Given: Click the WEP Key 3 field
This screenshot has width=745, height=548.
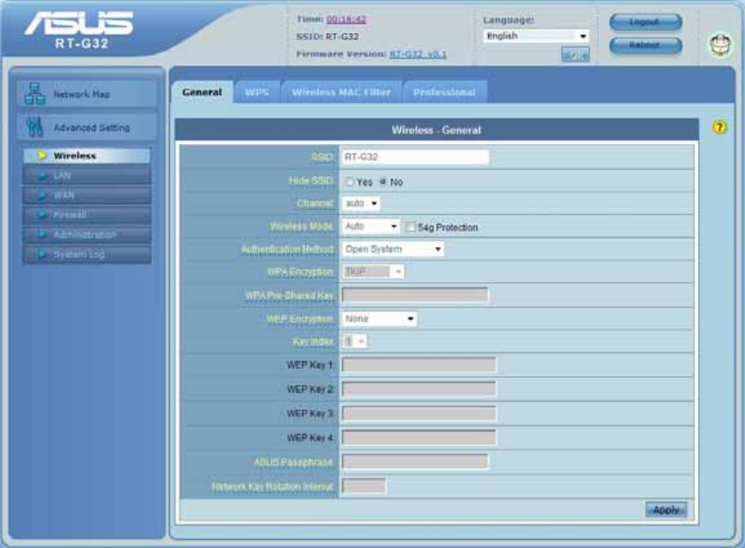Looking at the screenshot, I should 419,413.
